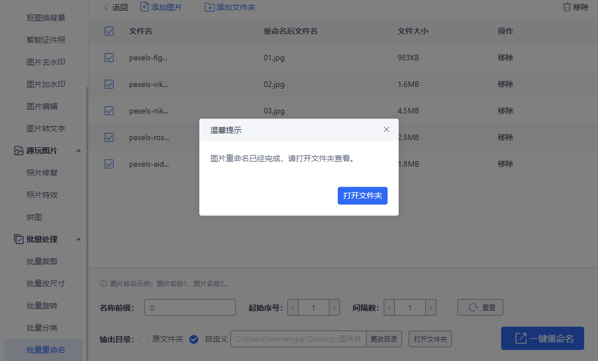The width and height of the screenshot is (598, 361).
Task: Click the 批量处理 section icon in sidebar
Action: point(19,239)
